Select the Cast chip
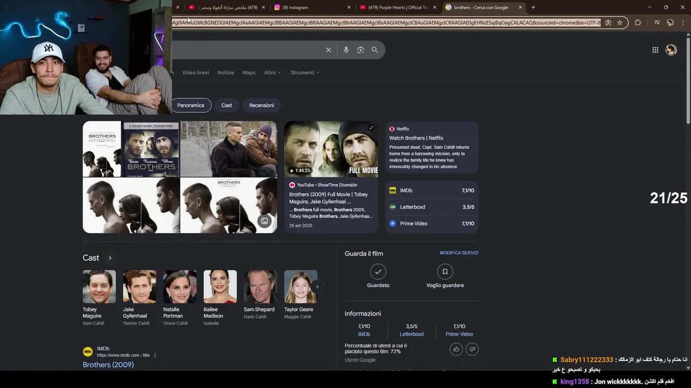 (x=227, y=105)
